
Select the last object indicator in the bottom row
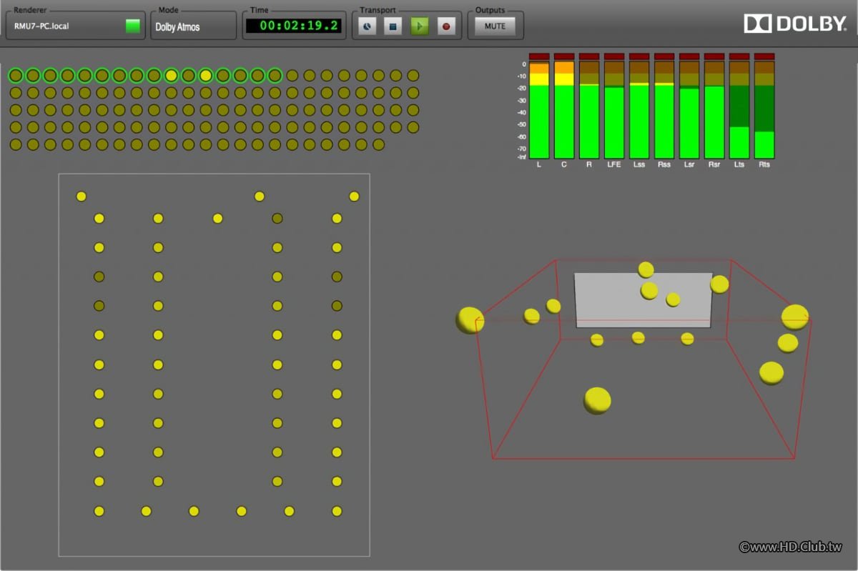[x=378, y=144]
